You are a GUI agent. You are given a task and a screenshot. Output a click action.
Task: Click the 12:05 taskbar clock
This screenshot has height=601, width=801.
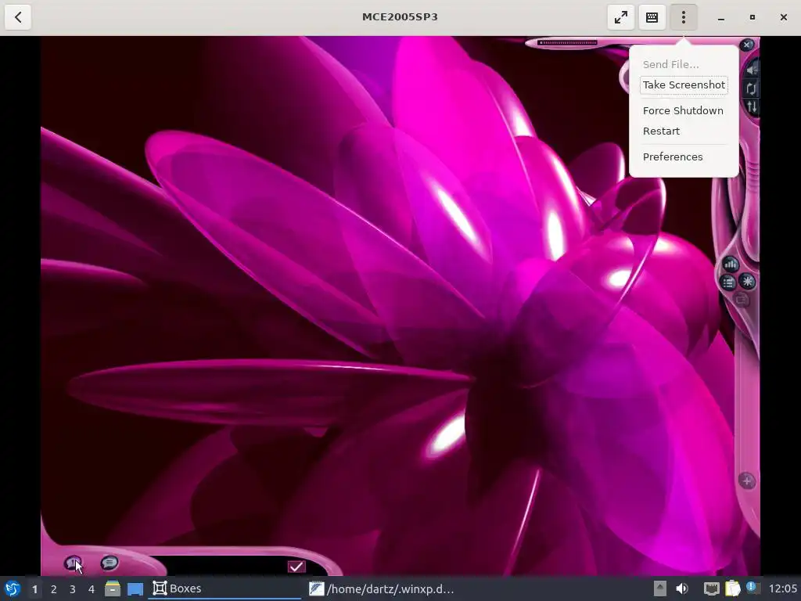click(x=782, y=588)
